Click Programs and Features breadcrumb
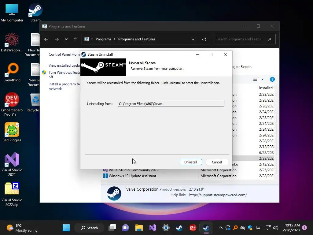The width and height of the screenshot is (313, 235). pyautogui.click(x=137, y=39)
